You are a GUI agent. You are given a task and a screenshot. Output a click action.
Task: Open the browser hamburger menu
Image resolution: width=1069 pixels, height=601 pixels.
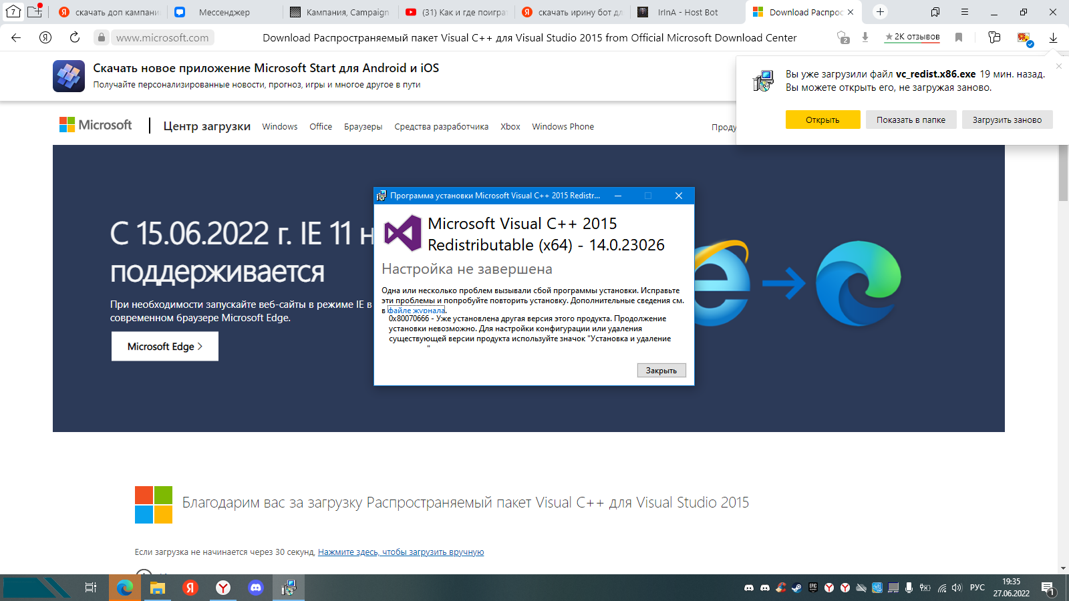coord(965,12)
